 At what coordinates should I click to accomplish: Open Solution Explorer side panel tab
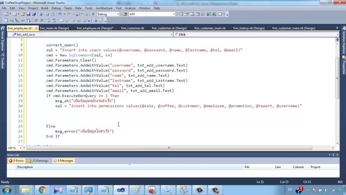point(344,40)
